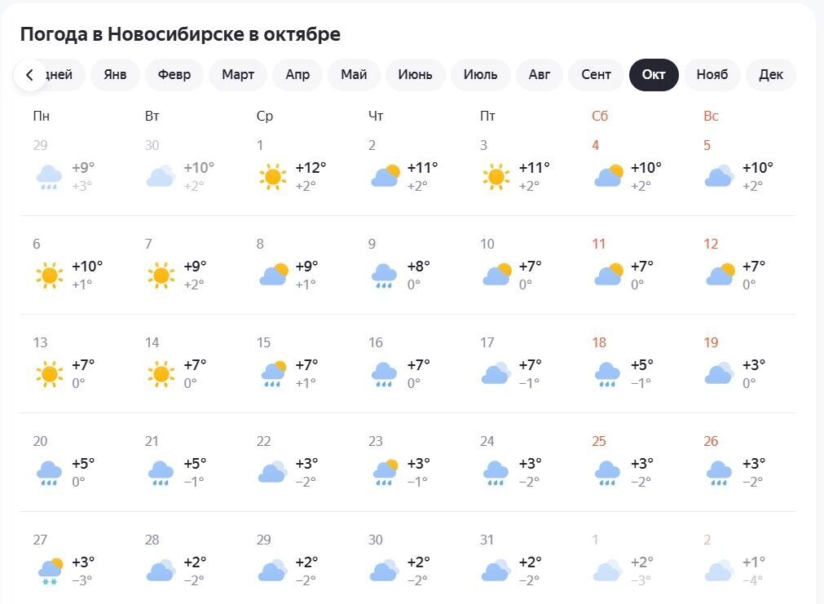Click the cloudy icon on October 31

pos(496,571)
